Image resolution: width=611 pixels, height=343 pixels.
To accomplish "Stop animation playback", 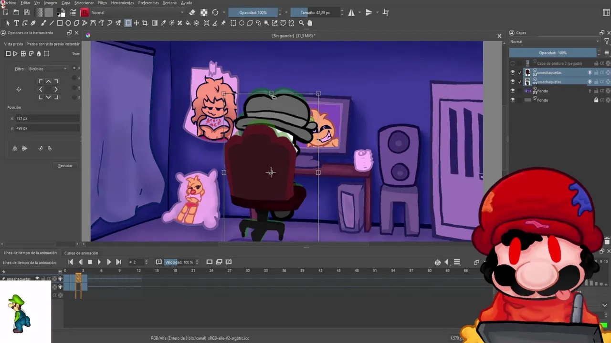I will tap(90, 262).
